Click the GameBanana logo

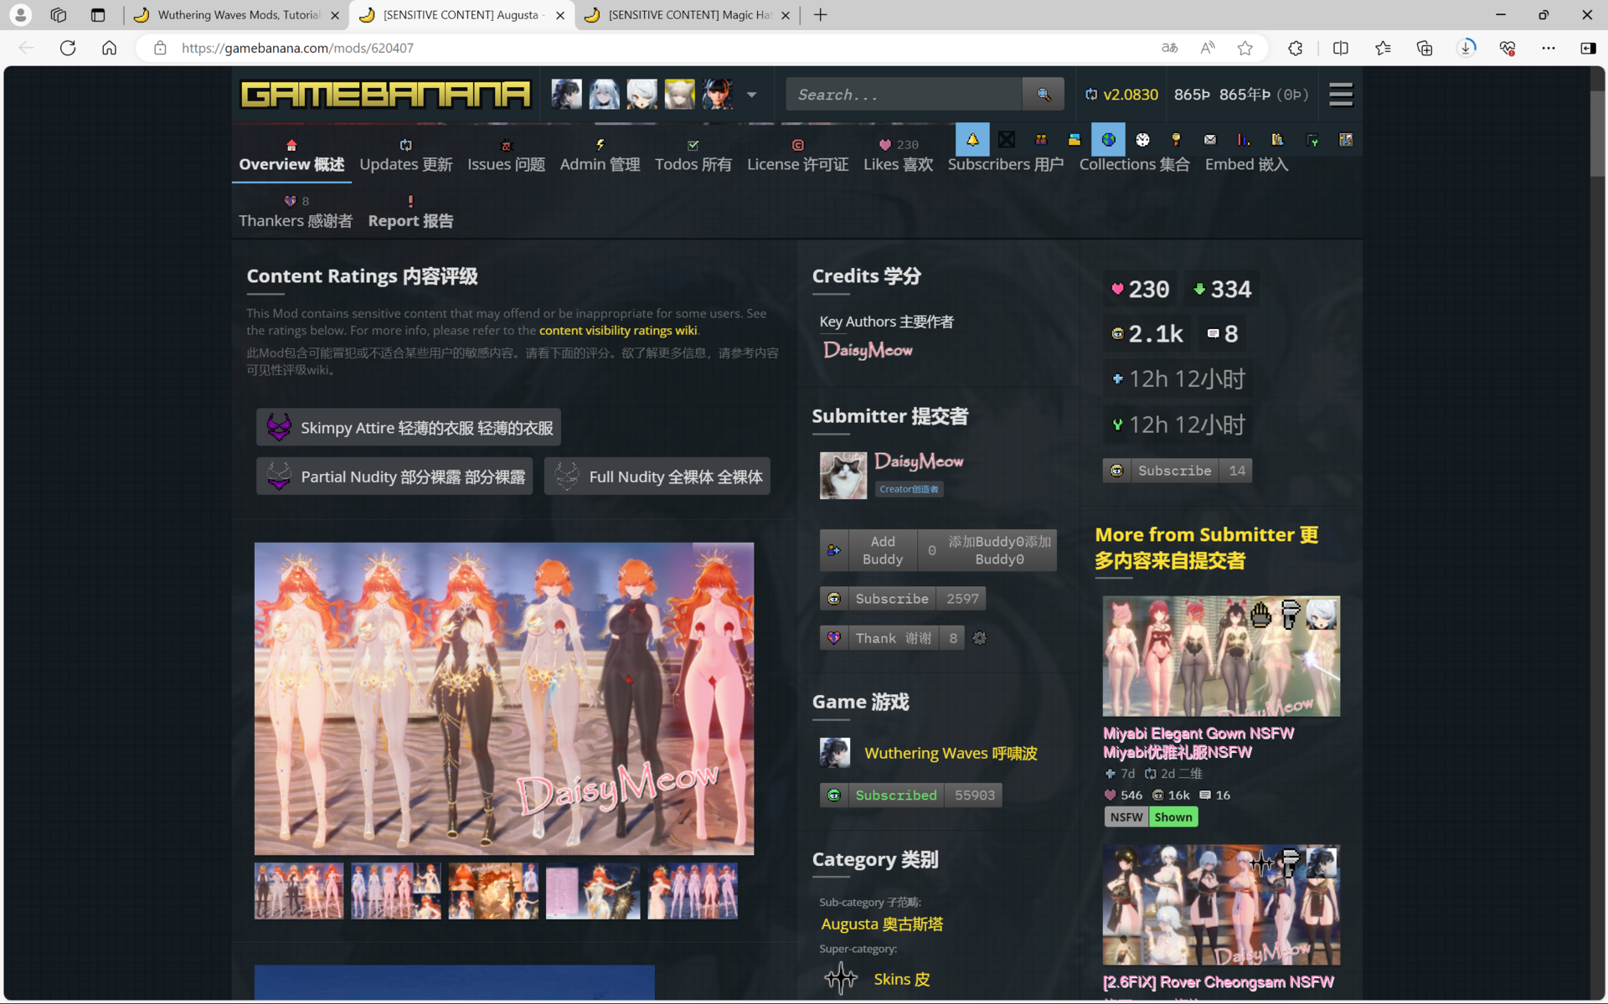(385, 95)
